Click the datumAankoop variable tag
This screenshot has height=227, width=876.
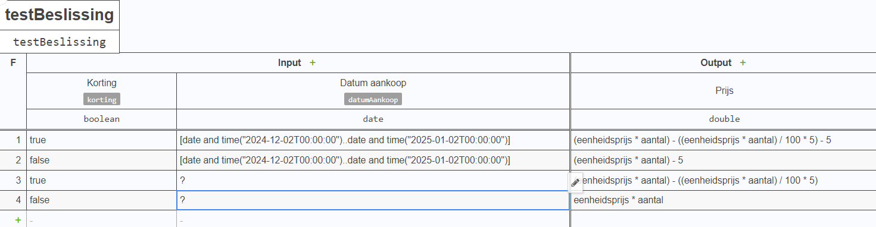(x=373, y=99)
